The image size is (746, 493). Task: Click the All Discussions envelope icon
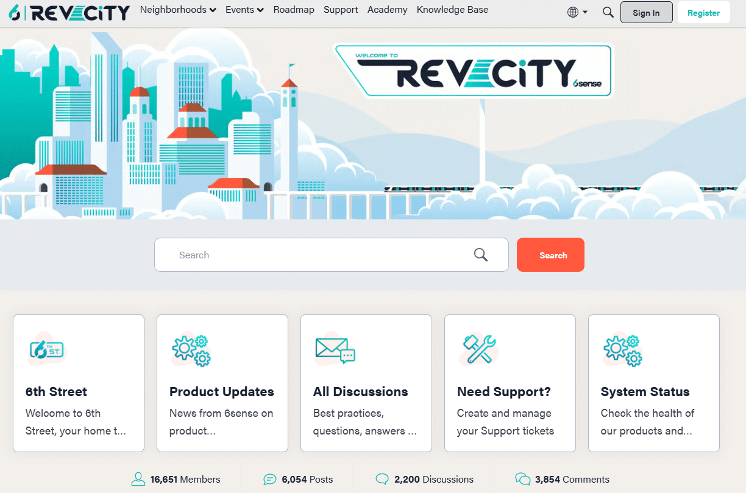pos(335,350)
